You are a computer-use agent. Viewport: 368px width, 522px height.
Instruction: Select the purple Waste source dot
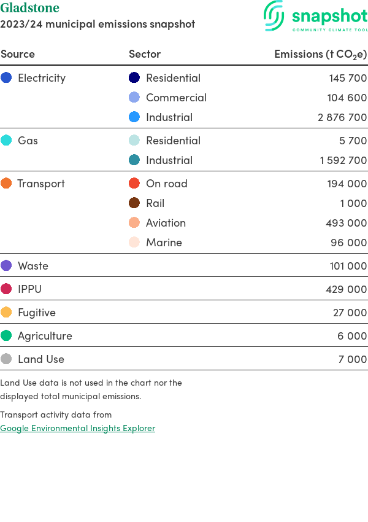6,266
